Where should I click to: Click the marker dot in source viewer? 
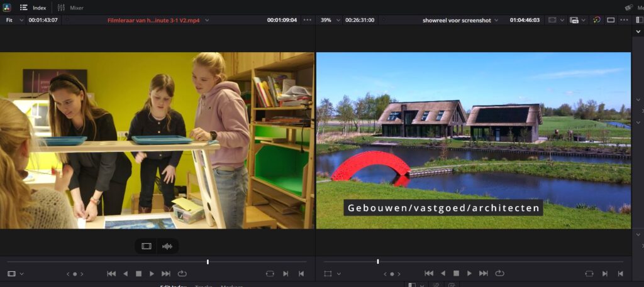pyautogui.click(x=75, y=274)
